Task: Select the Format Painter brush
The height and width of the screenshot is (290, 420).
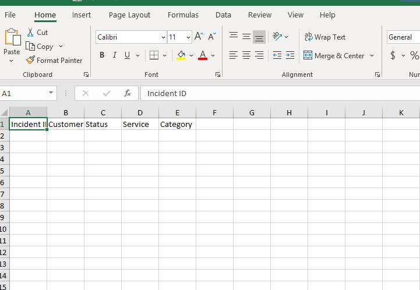Action: tap(31, 61)
